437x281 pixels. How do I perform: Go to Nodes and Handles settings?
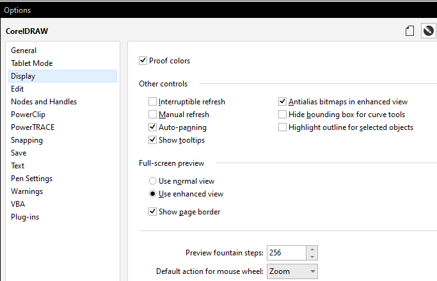tap(63, 102)
